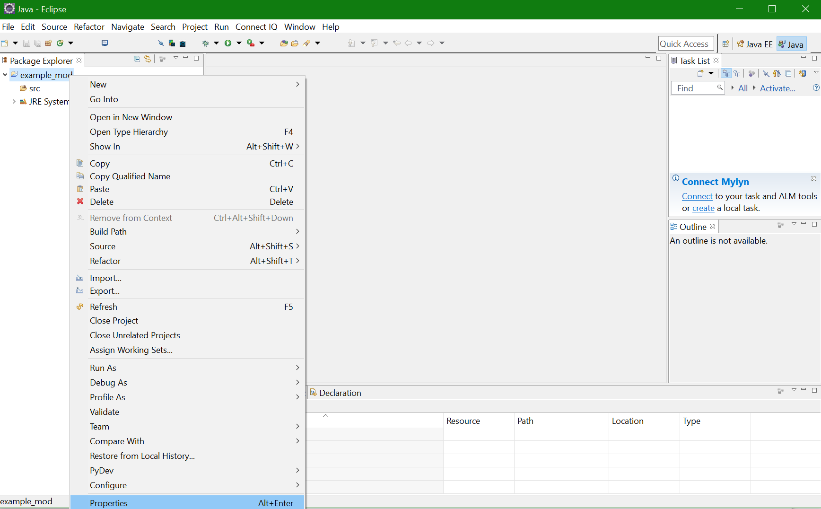The height and width of the screenshot is (509, 821).
Task: Open the New wizard dropdown arrow
Action: pos(15,43)
